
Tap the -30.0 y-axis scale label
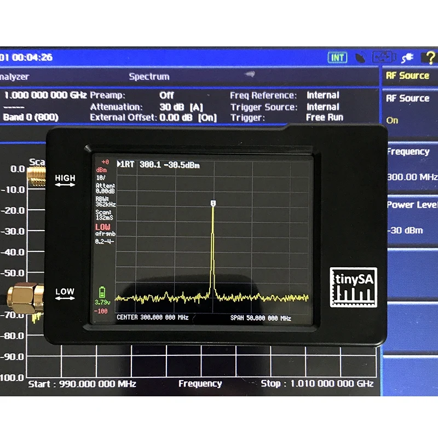pyautogui.click(x=13, y=232)
